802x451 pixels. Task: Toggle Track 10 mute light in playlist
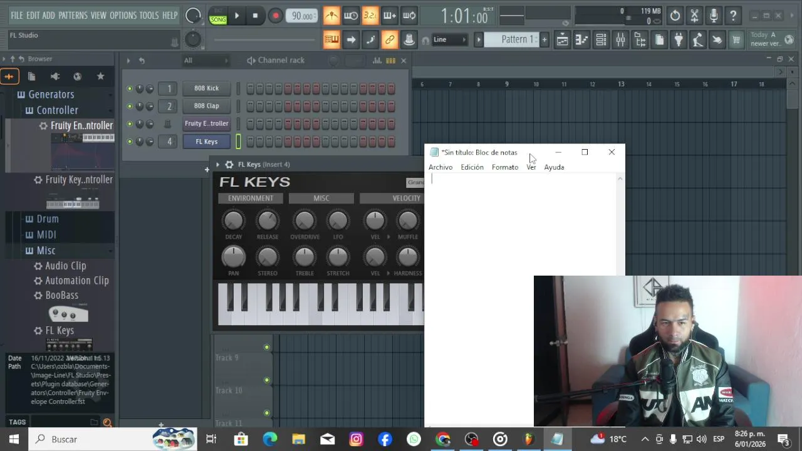[x=267, y=380]
